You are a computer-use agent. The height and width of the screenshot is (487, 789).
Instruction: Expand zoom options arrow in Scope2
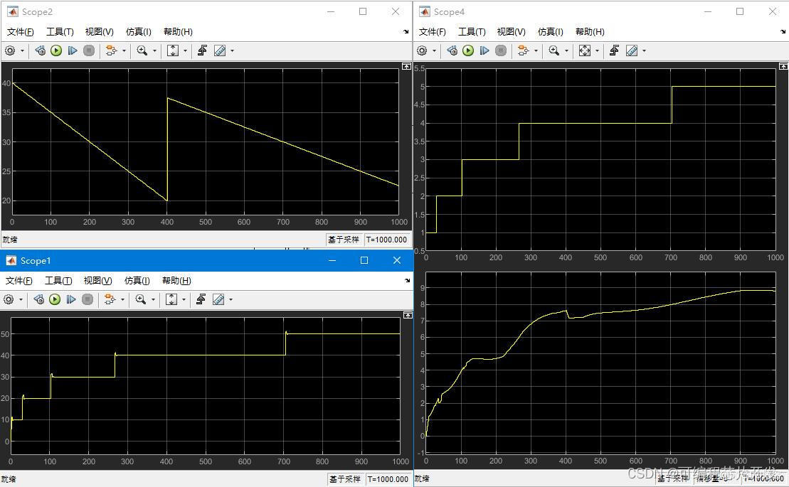(154, 50)
